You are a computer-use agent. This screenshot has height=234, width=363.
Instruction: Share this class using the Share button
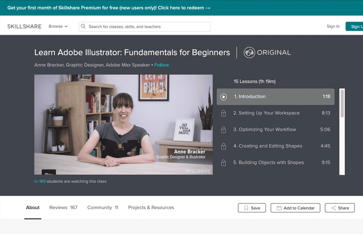(x=340, y=208)
